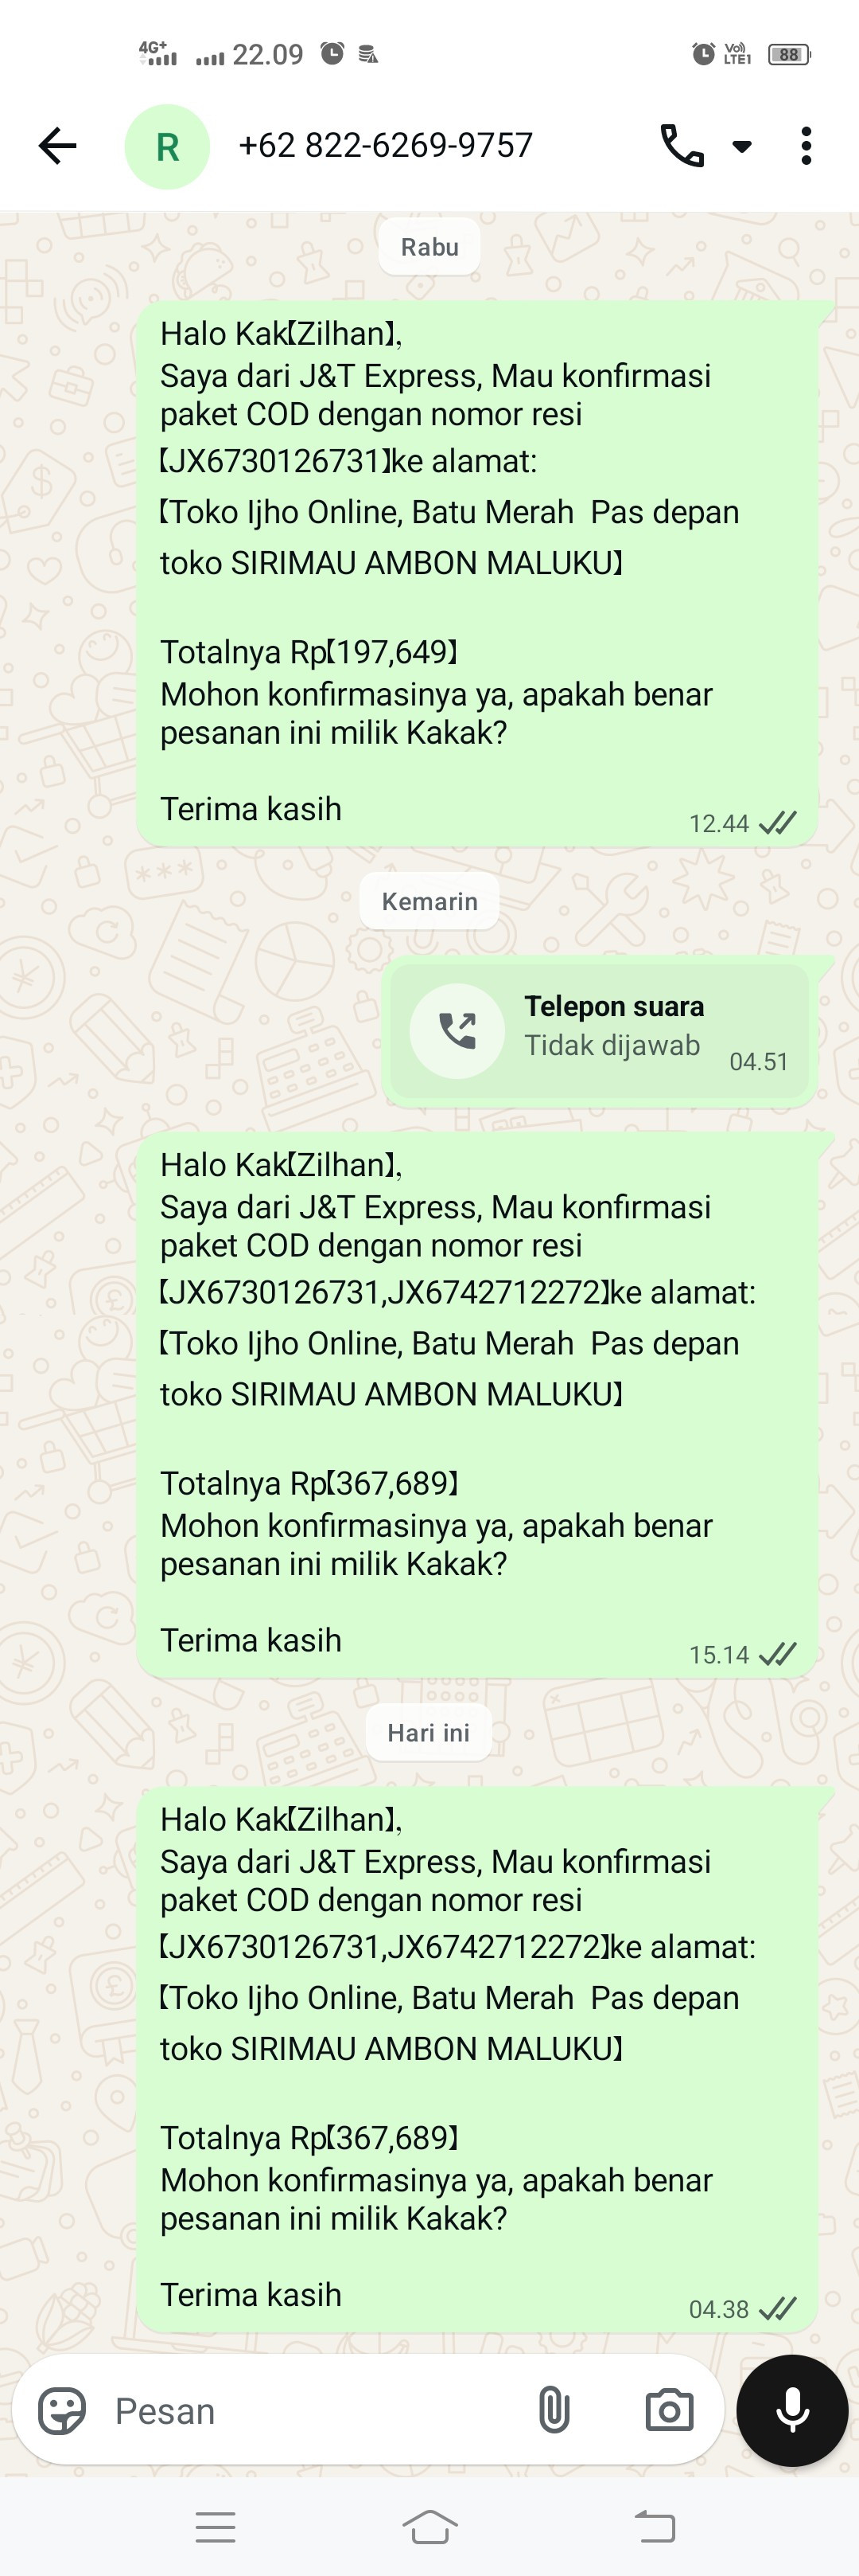
Task: Tap the paperclip attachment icon
Action: tap(554, 2410)
